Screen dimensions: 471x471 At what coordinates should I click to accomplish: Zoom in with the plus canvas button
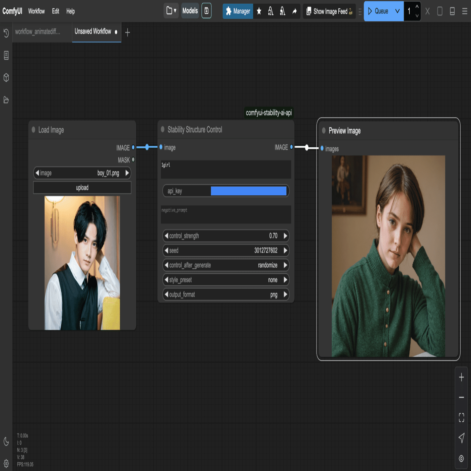point(461,377)
